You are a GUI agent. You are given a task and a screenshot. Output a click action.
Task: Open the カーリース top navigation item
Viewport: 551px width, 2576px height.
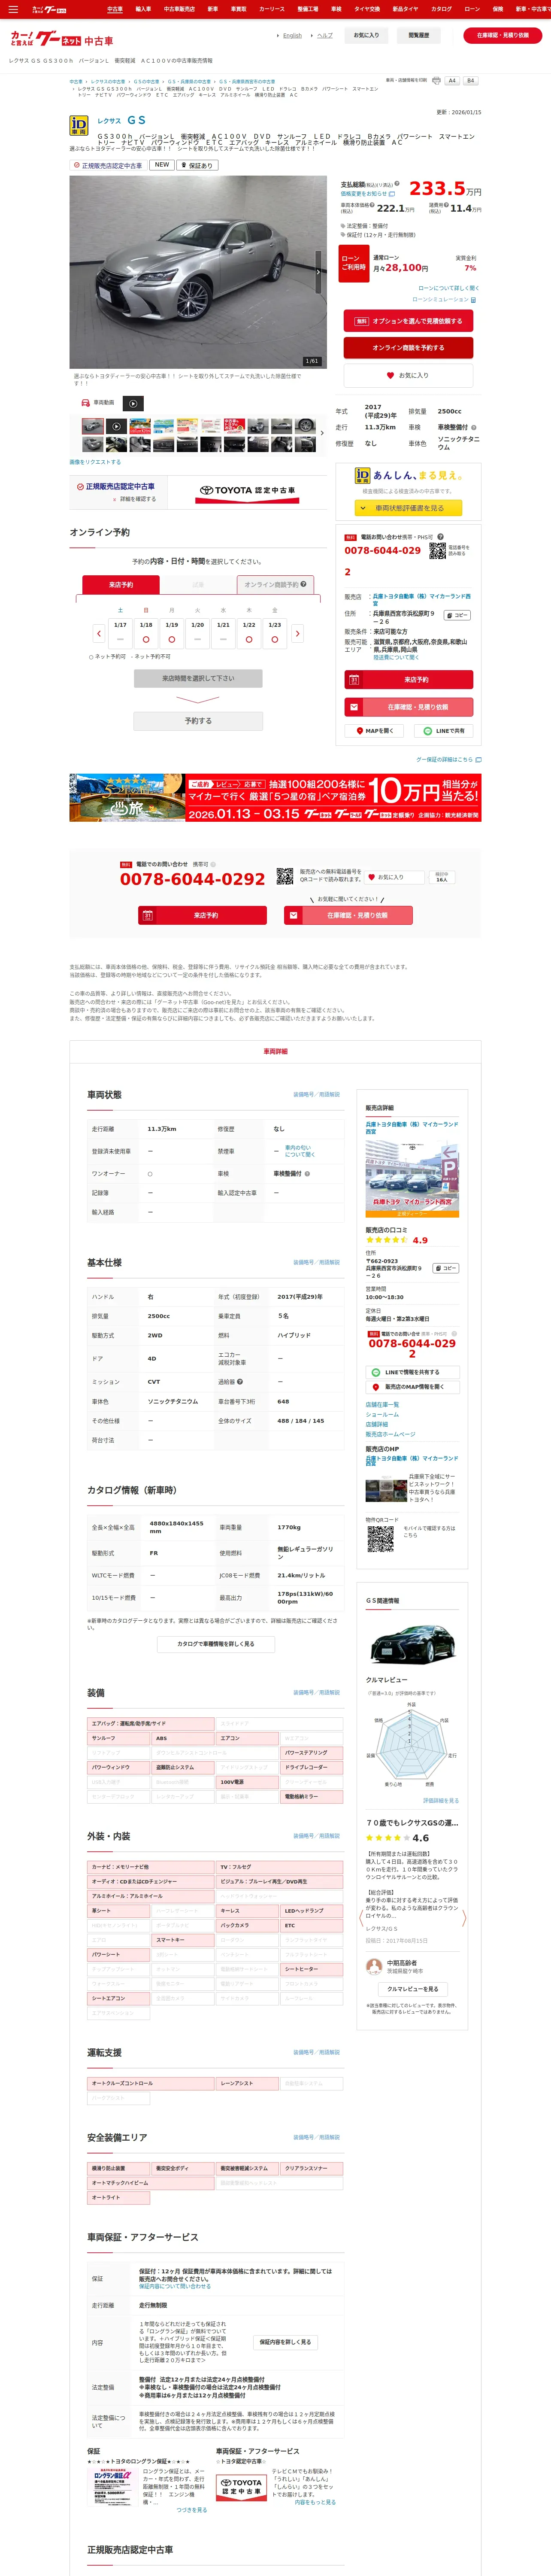(x=272, y=9)
